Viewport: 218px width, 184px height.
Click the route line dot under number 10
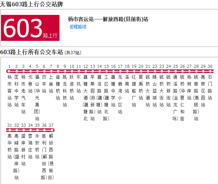pyautogui.click(x=72, y=71)
